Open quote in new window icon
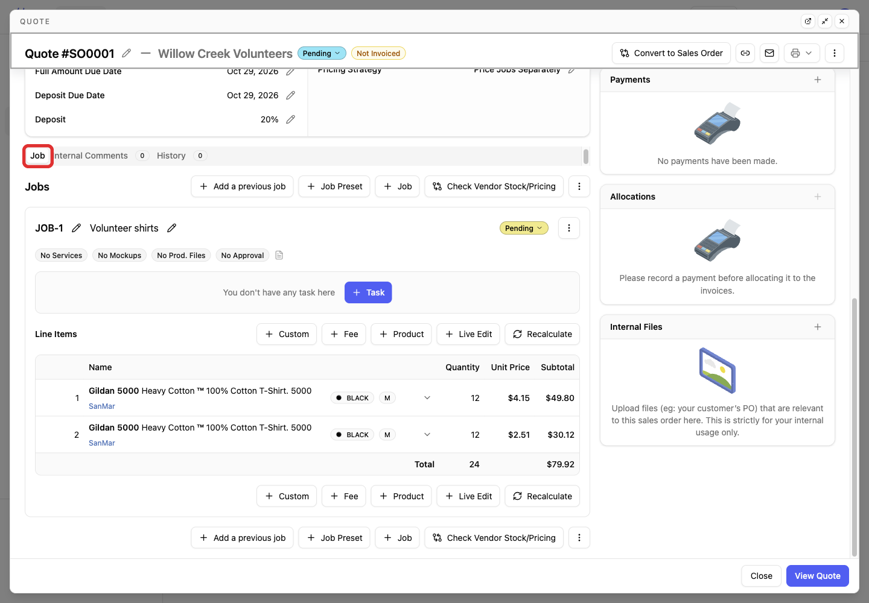 (808, 21)
